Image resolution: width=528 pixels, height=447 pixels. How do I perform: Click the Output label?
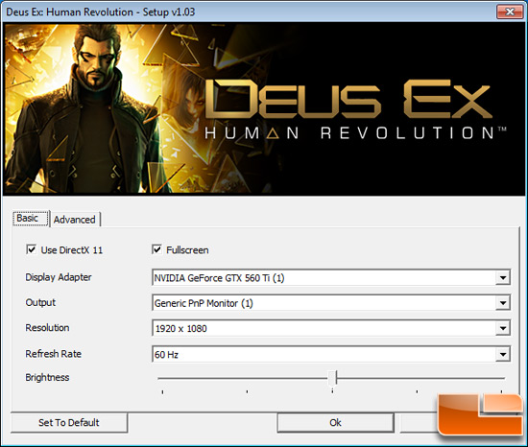coord(40,302)
